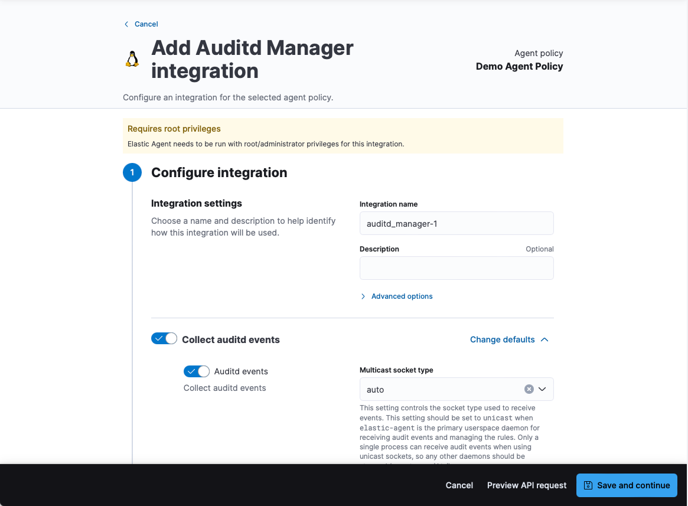Click the up chevron next to Change defaults
688x506 pixels.
point(544,339)
